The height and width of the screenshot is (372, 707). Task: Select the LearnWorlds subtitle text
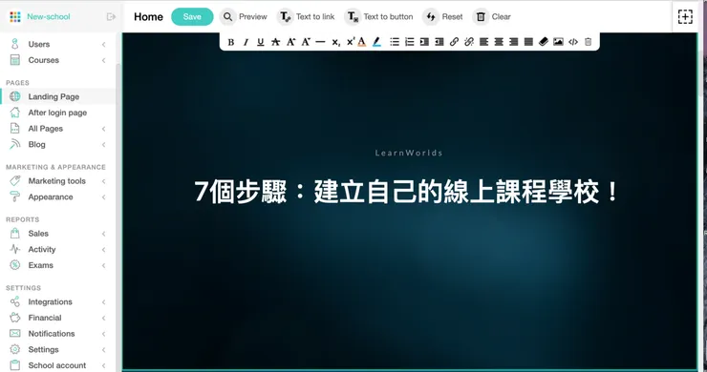tap(409, 153)
